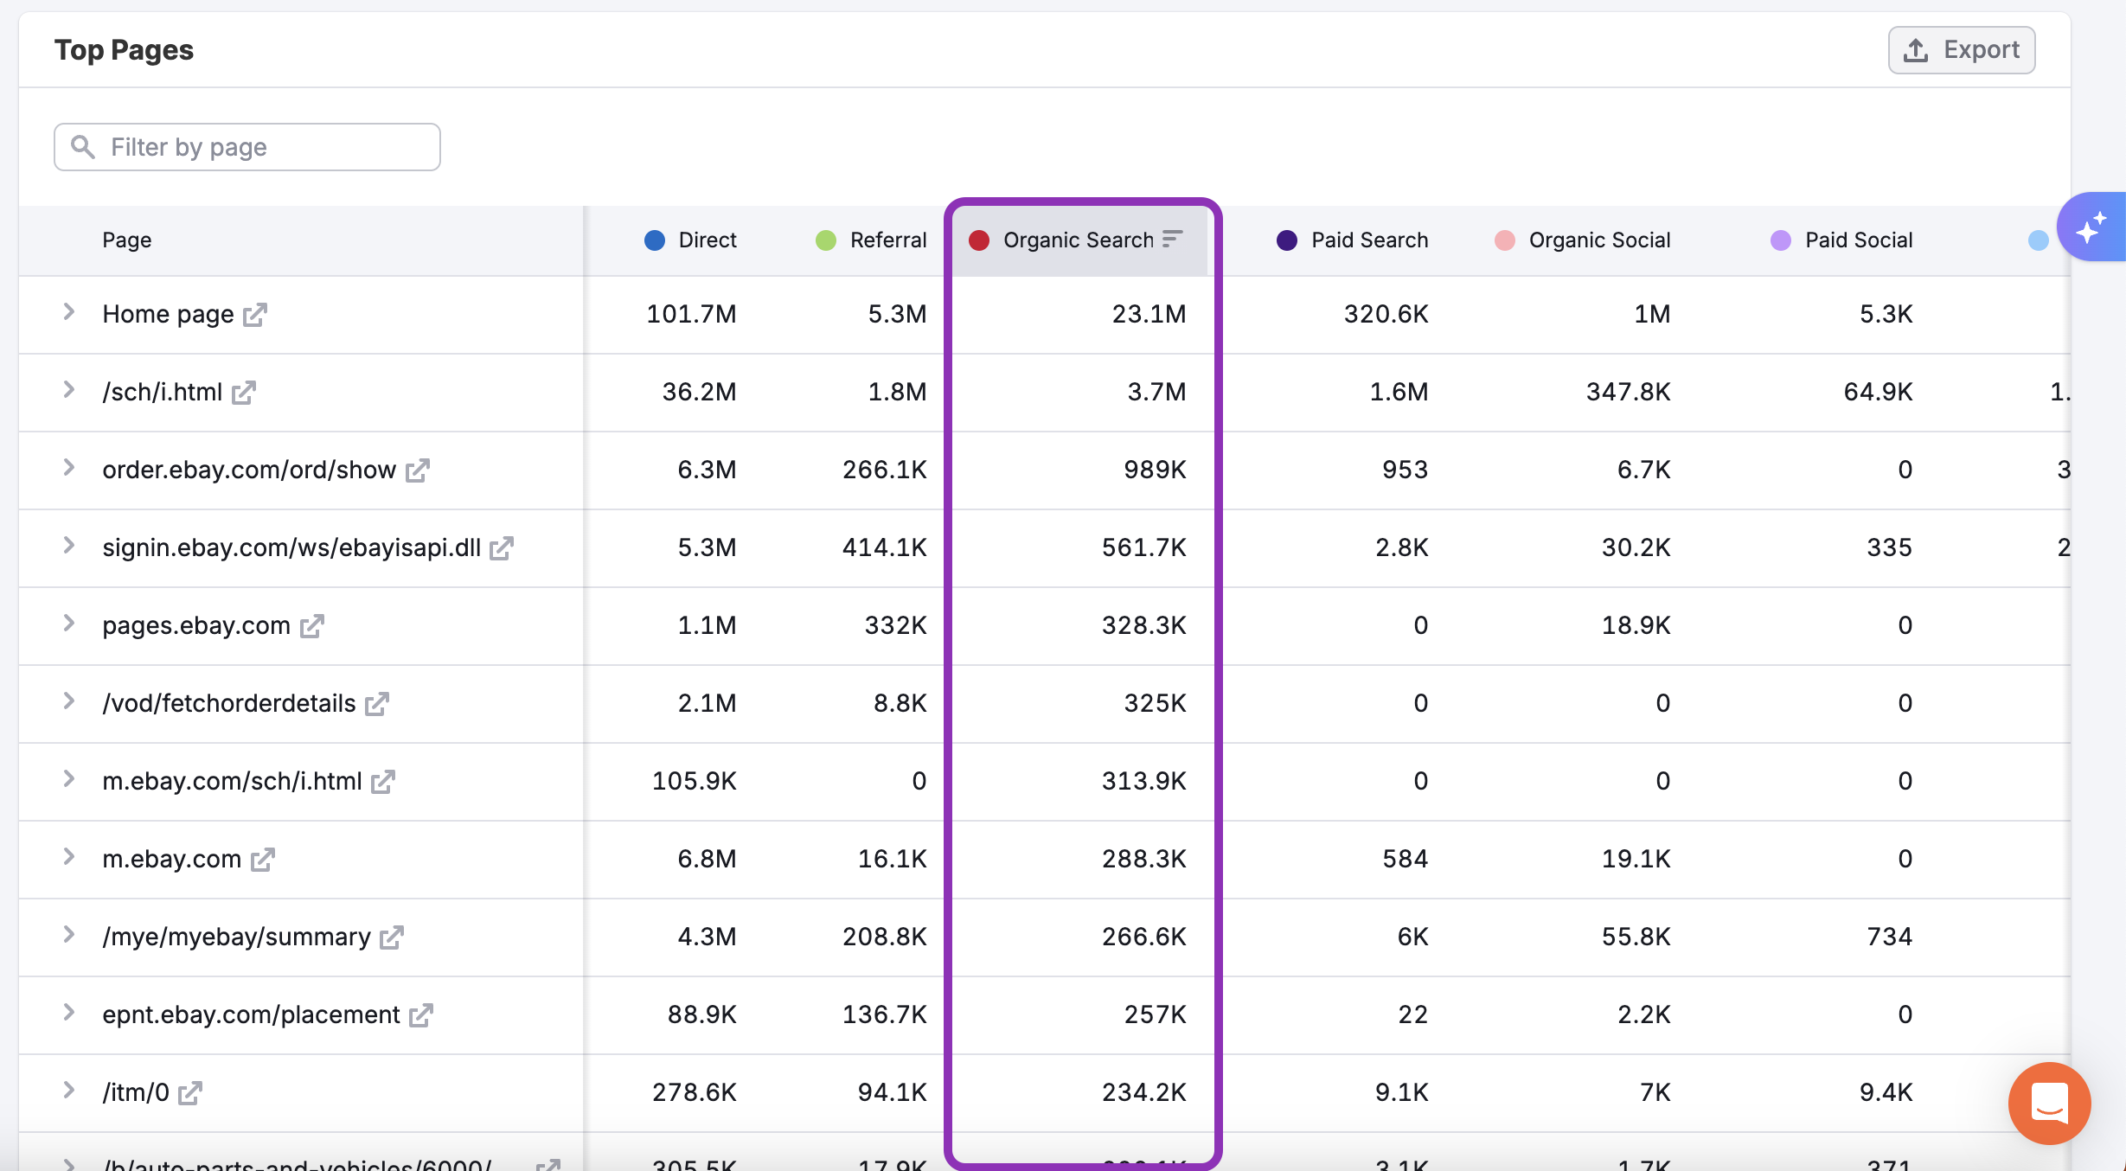Expand the /mye/myebay/summary row
This screenshot has width=2126, height=1171.
point(69,935)
